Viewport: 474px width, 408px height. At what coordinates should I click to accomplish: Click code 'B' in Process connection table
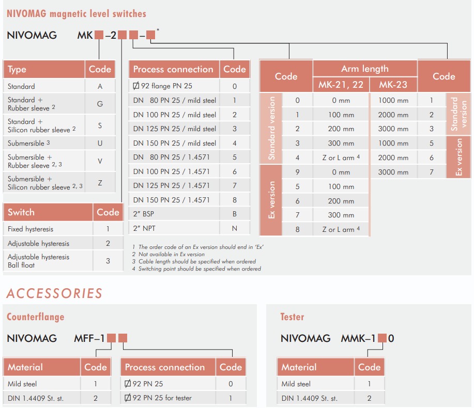(x=235, y=214)
